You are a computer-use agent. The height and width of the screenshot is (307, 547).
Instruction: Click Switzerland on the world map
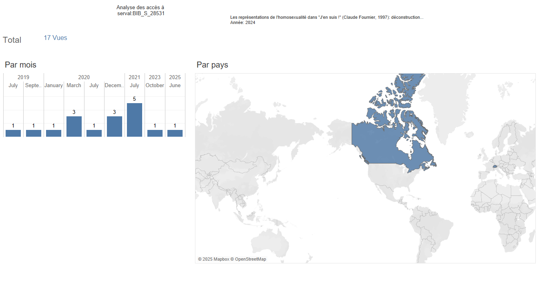(x=495, y=166)
